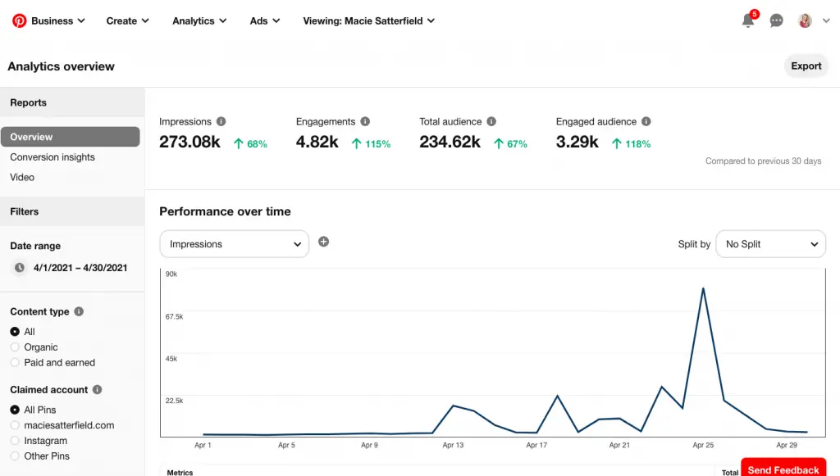Filter by maciesatterfield.com account
This screenshot has width=840, height=476.
(x=15, y=425)
